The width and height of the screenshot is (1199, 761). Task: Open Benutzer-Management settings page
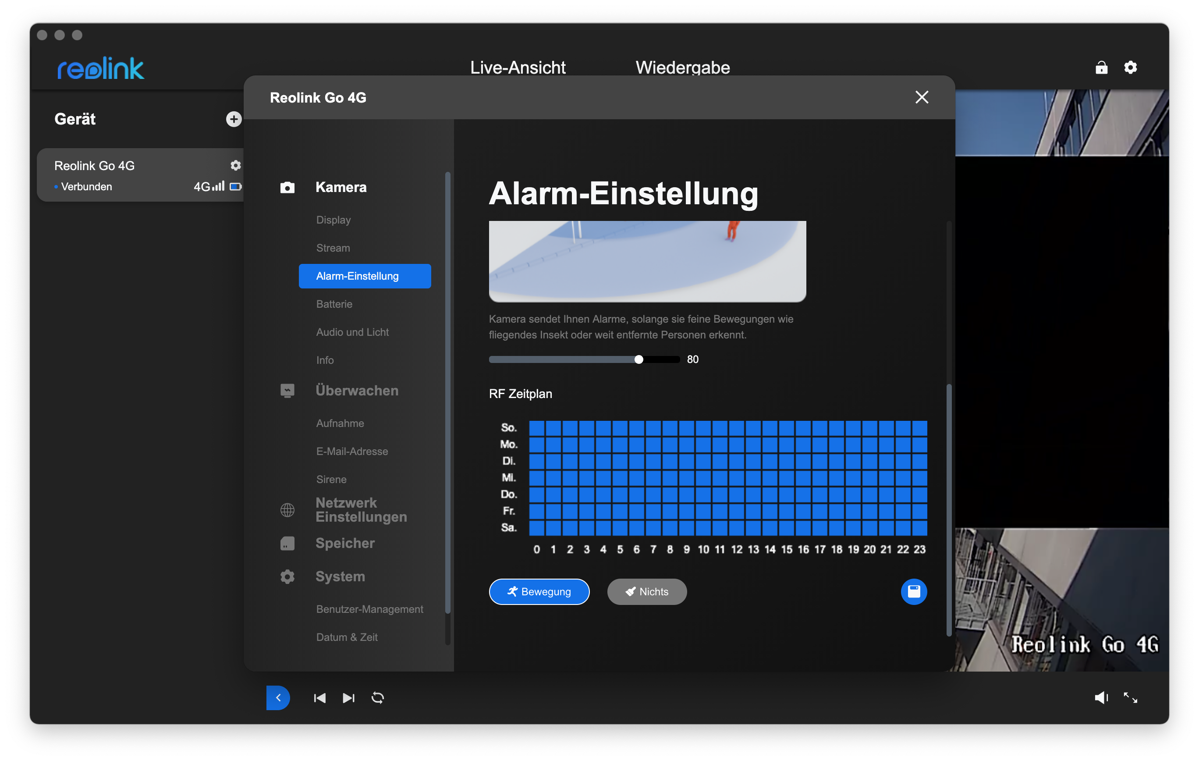pos(369,609)
